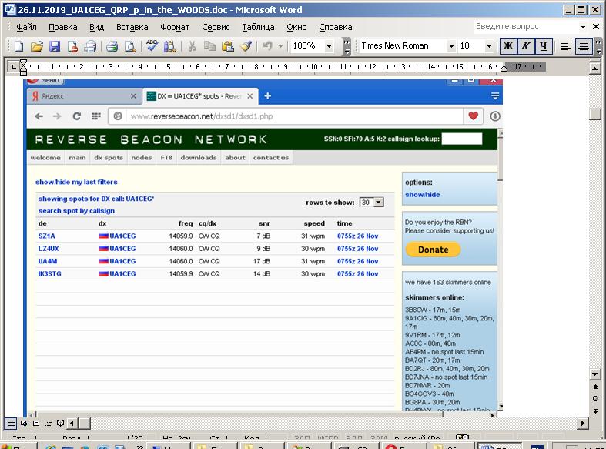The width and height of the screenshot is (606, 449).
Task: Click the horizontal scrollbar left arrow
Action: click(x=72, y=423)
